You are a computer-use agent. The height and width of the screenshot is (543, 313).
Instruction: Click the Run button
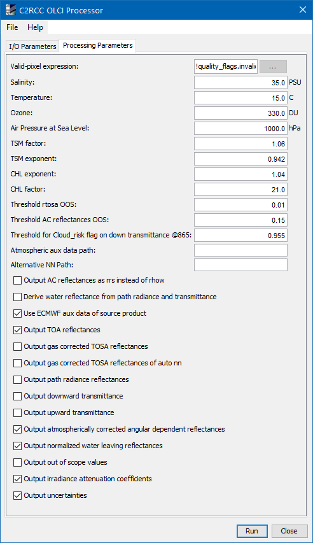pos(252,531)
